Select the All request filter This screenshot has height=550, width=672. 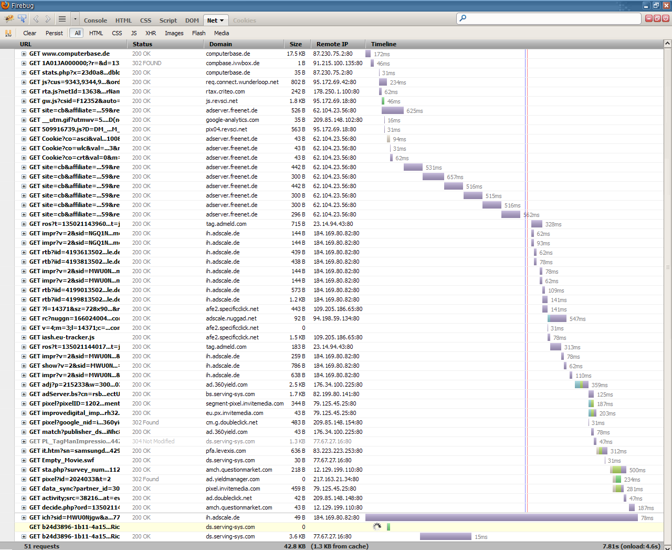tap(78, 33)
